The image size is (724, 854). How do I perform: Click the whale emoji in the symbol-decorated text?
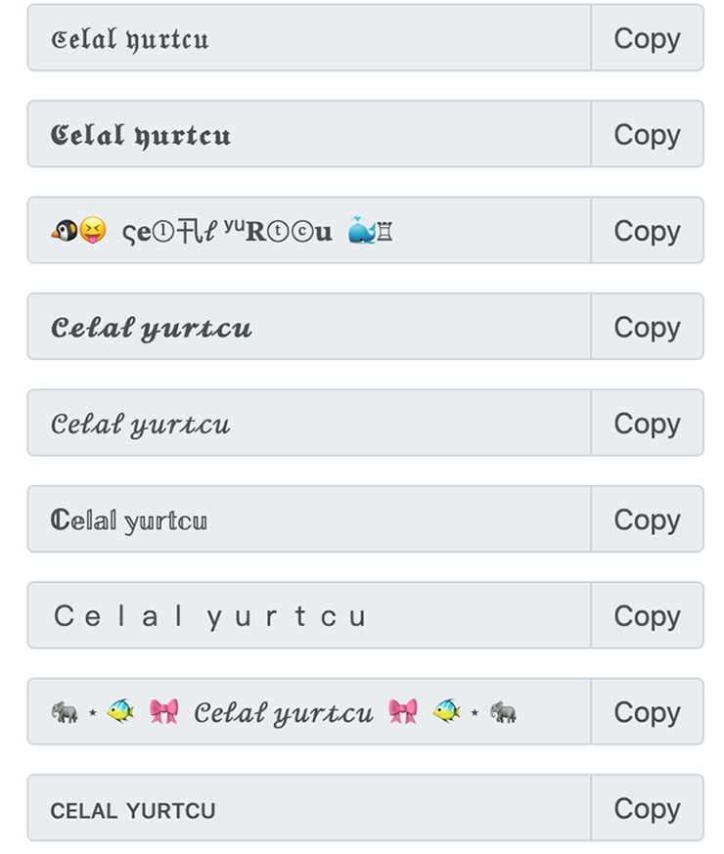pyautogui.click(x=361, y=231)
